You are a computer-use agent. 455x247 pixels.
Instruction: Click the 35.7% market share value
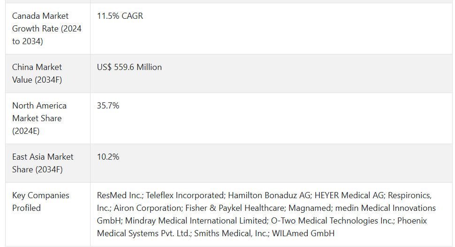[x=108, y=106]
